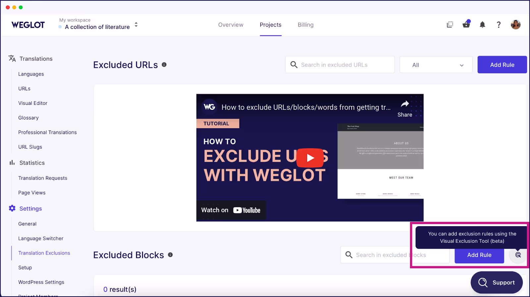Open Languages in the sidebar

point(31,74)
